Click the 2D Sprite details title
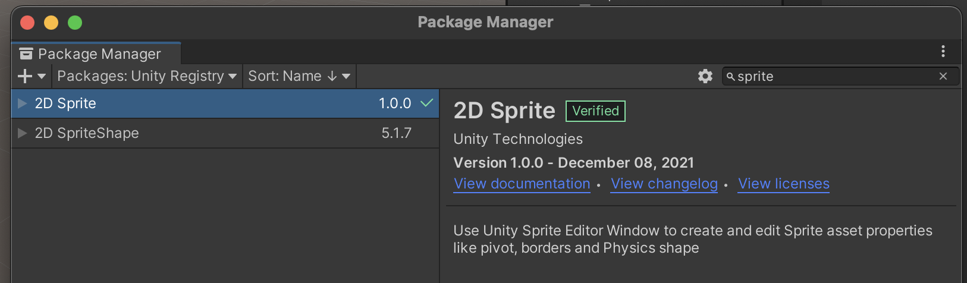This screenshot has height=283, width=967. pos(504,111)
